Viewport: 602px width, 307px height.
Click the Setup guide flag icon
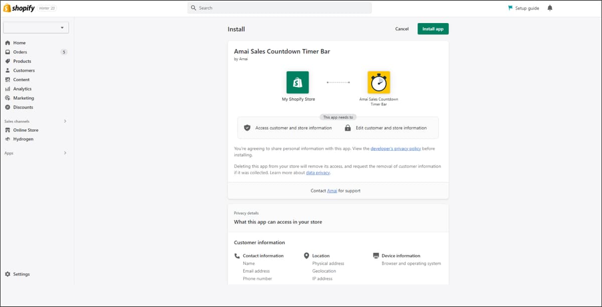pos(510,8)
